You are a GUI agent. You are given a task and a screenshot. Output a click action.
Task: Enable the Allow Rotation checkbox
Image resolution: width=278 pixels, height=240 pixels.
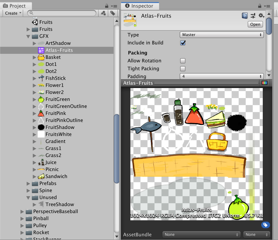coord(183,61)
